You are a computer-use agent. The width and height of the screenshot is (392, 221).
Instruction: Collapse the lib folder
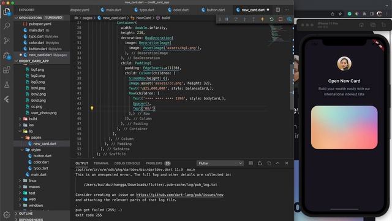coord(31,131)
